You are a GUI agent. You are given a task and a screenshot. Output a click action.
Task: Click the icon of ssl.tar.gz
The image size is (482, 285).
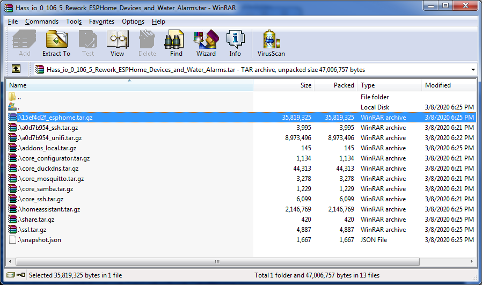click(x=12, y=229)
